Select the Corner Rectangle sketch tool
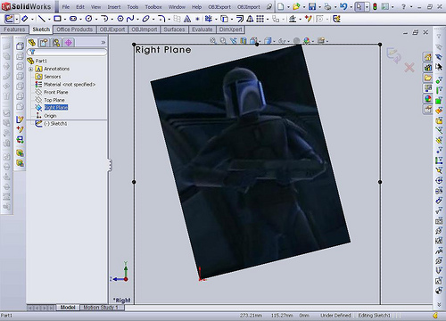 pyautogui.click(x=57, y=19)
